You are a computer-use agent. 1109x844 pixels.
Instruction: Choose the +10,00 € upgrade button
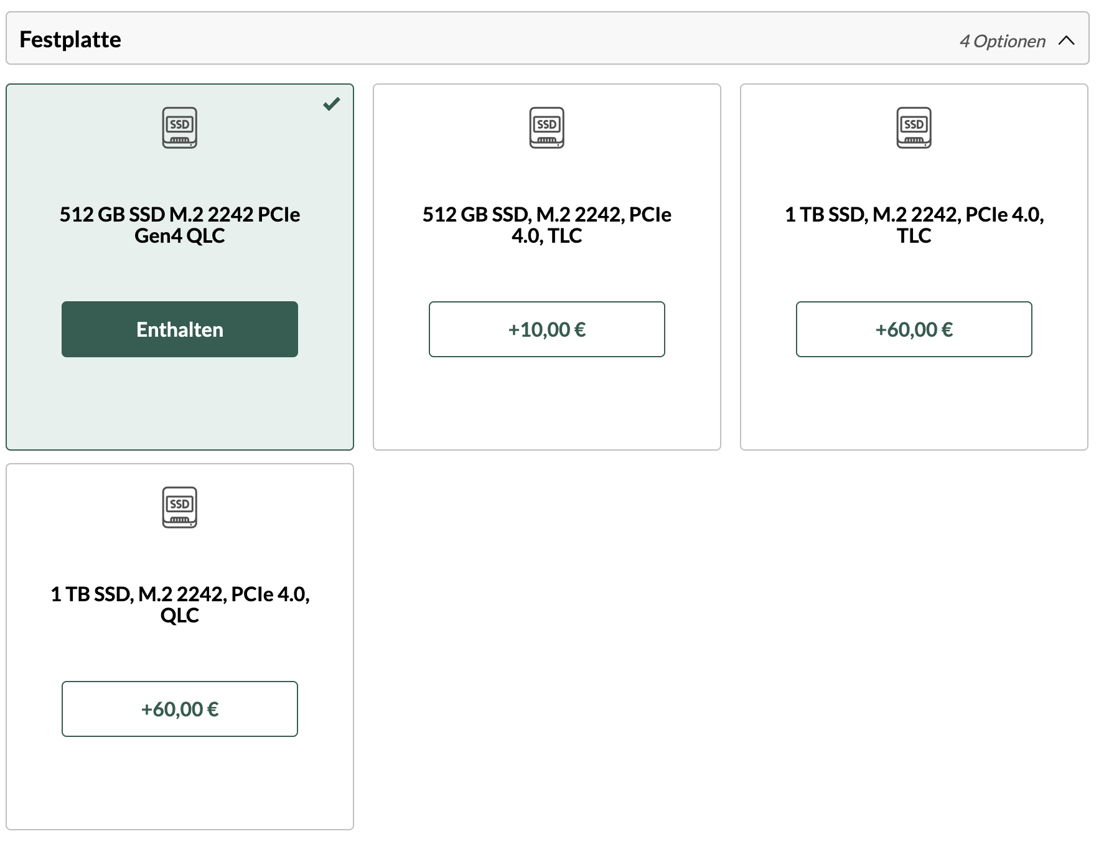coord(546,329)
